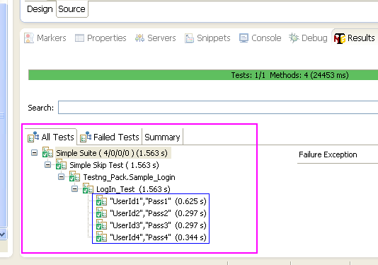Click the Properties view icon

79,38
